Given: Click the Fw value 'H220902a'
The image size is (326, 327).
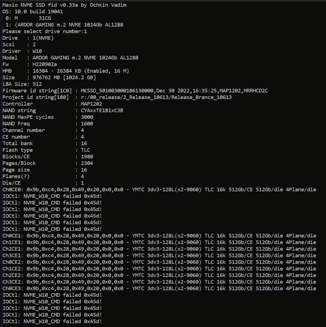Looking at the screenshot, I should click(x=45, y=65).
